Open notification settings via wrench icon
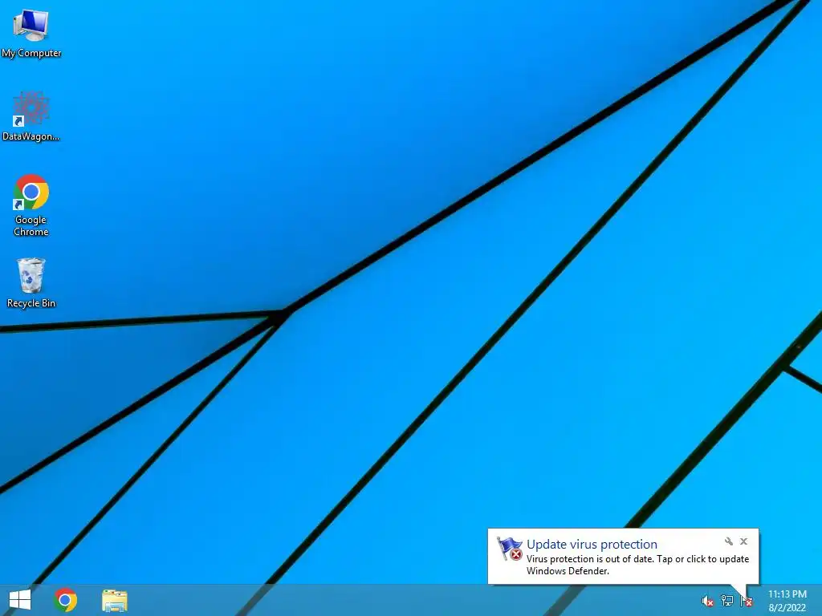822x616 pixels. pos(729,541)
